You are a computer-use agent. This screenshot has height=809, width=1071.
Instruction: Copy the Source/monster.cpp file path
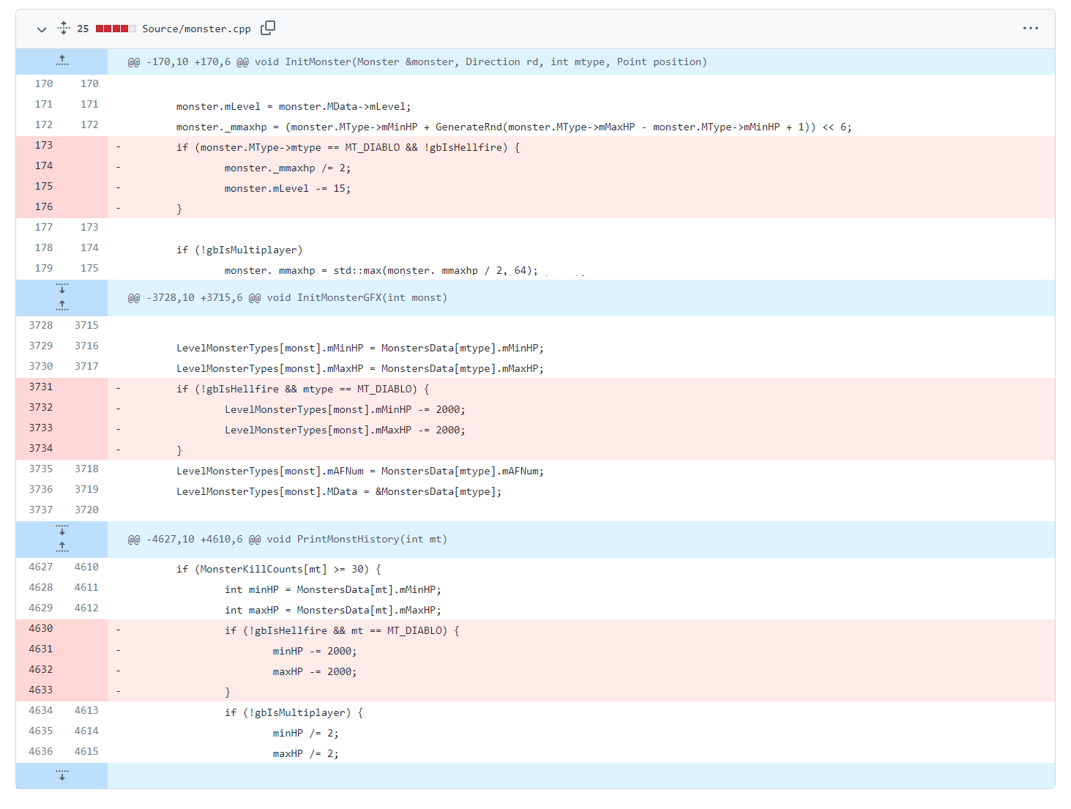pyautogui.click(x=268, y=27)
